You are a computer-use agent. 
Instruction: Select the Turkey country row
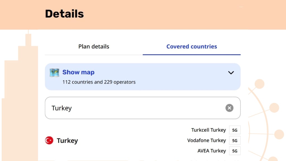coord(67,140)
